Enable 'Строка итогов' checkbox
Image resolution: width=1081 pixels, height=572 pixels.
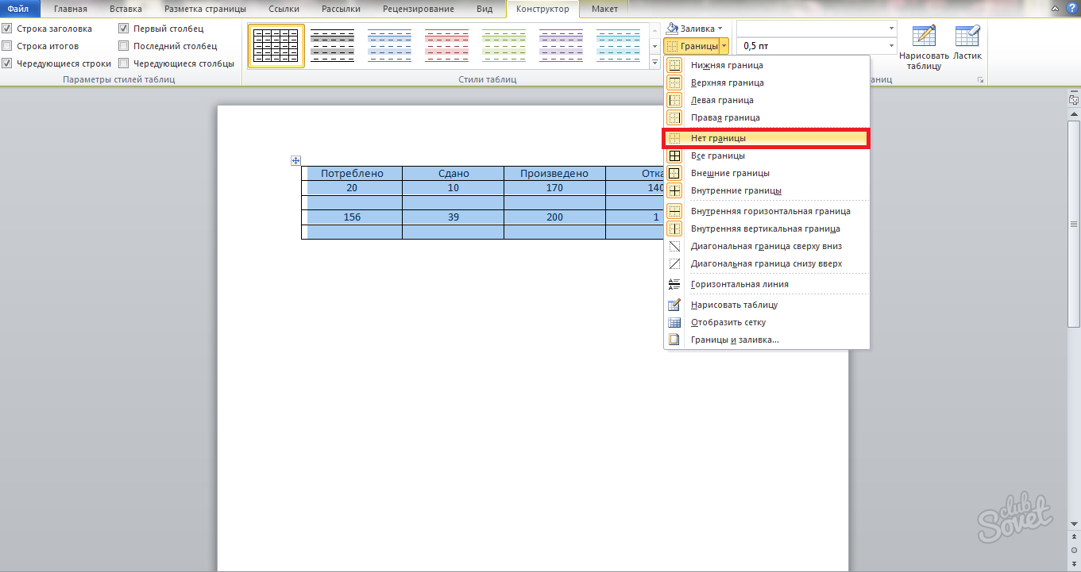7,46
